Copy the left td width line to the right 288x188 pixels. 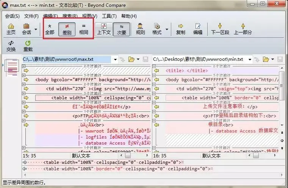(x=26, y=89)
